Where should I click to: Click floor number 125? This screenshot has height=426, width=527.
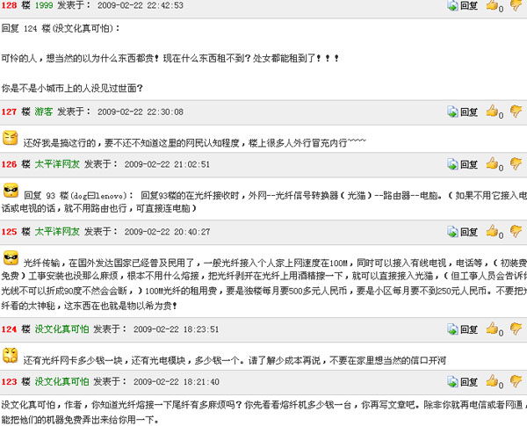(9, 232)
